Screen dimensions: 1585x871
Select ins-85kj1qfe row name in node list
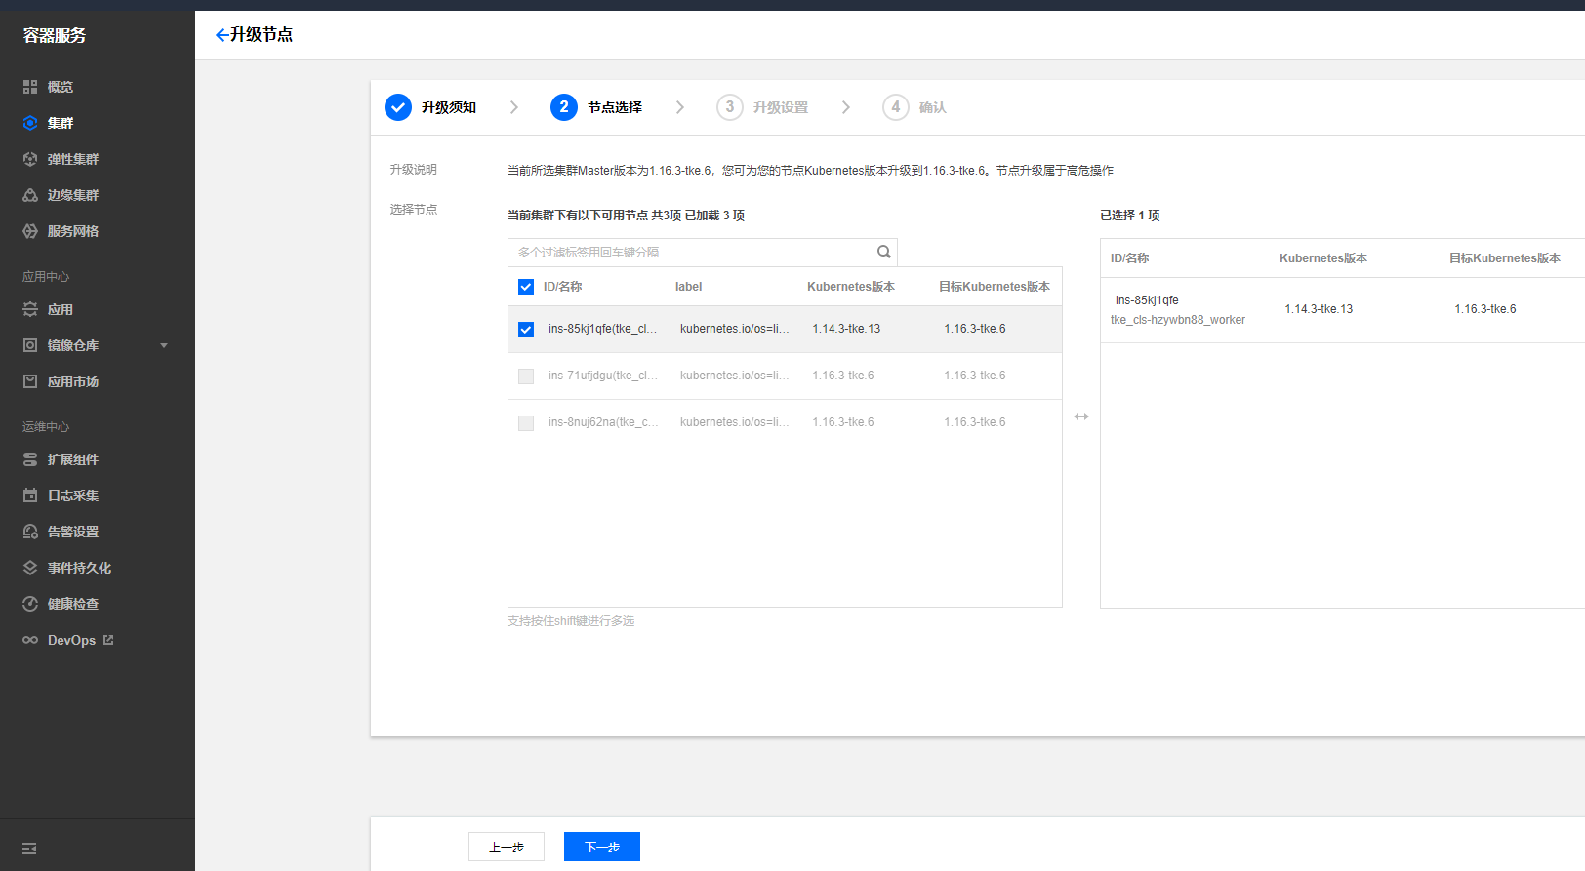click(602, 329)
